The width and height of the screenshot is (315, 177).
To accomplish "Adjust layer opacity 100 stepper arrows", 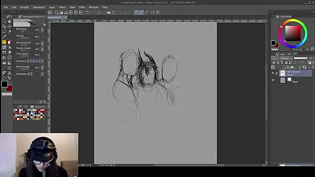I will click(x=314, y=58).
